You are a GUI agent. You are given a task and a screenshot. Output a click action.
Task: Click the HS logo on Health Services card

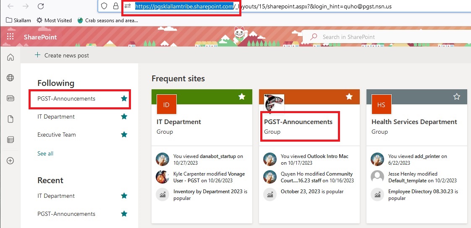(x=381, y=104)
